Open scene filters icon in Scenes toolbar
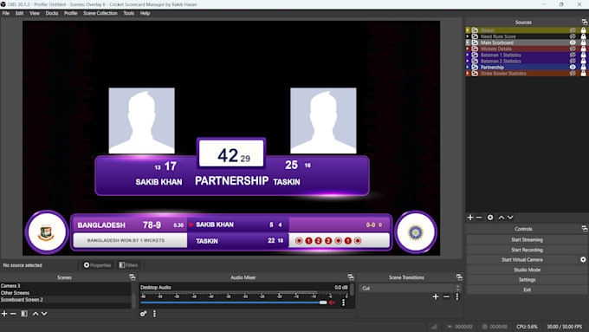 (x=24, y=314)
